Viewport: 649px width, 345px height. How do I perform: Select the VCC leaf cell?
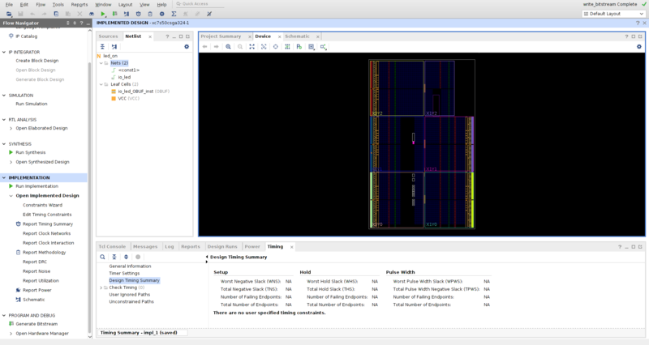coord(125,98)
